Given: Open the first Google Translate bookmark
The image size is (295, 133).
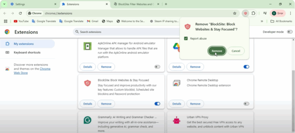Looking at the screenshot, I should 44,21.
